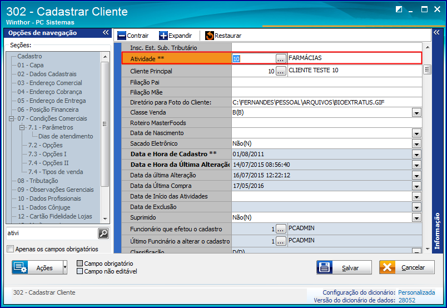Viewport: 447px width, 308px height.
Task: Open lookup for Funcionário que efetuou o cadastro
Action: tap(281, 229)
